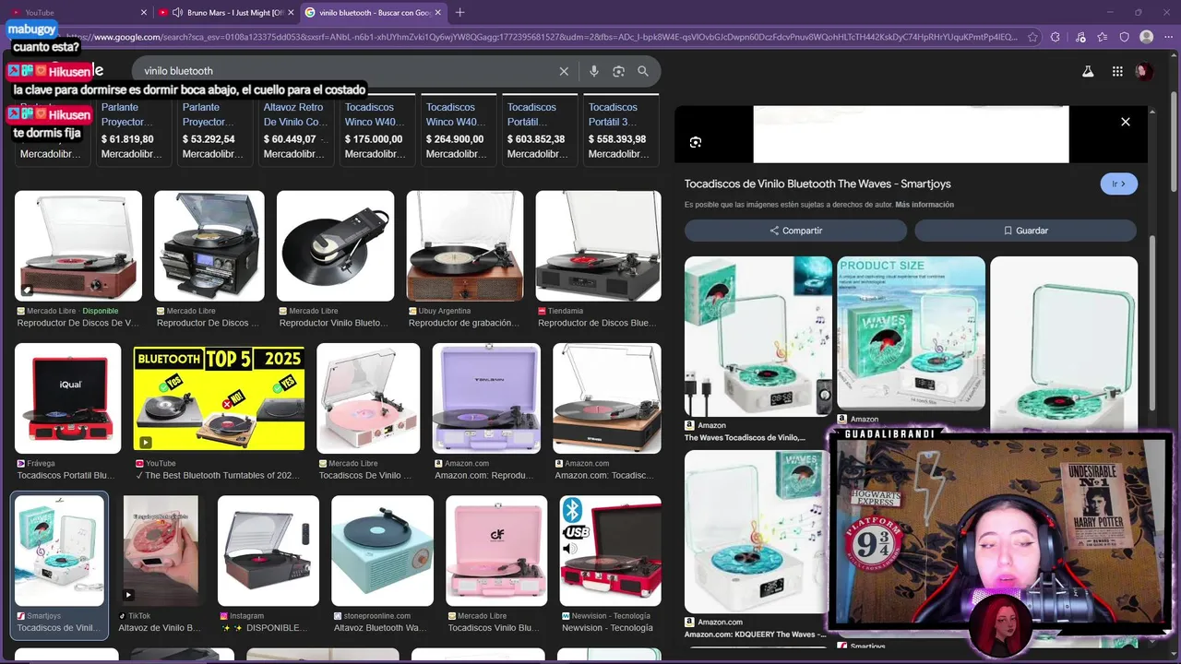This screenshot has width=1181, height=664.
Task: Close the YouTube tab
Action: pyautogui.click(x=144, y=12)
